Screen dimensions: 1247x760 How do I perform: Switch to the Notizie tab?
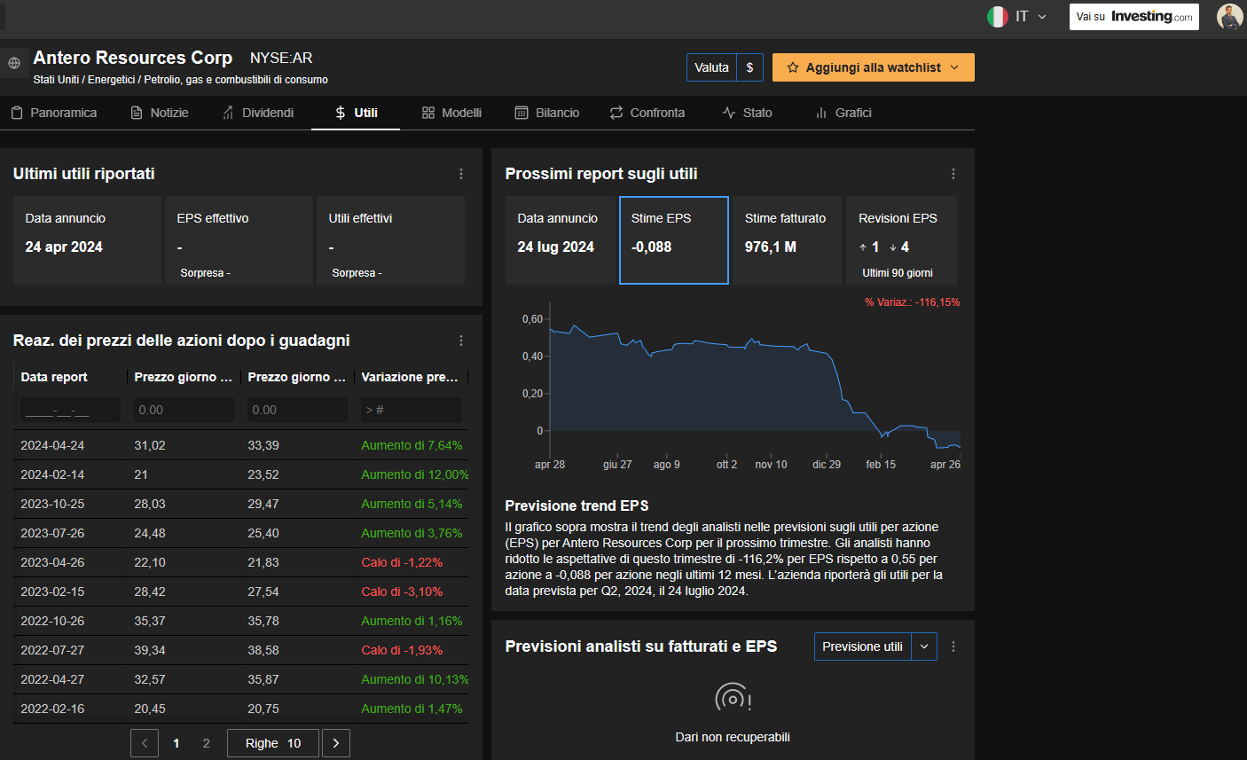pos(160,113)
